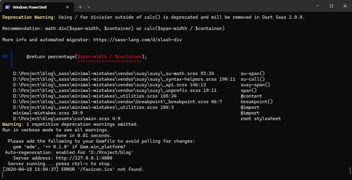Minimize the terminal window
The image size is (352, 180).
[x=318, y=6]
